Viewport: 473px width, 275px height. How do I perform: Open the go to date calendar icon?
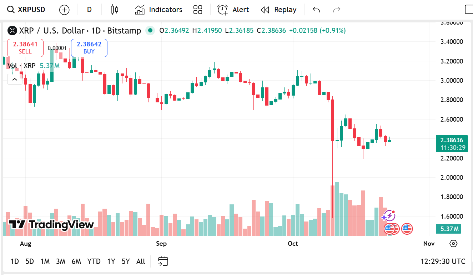[x=163, y=261]
